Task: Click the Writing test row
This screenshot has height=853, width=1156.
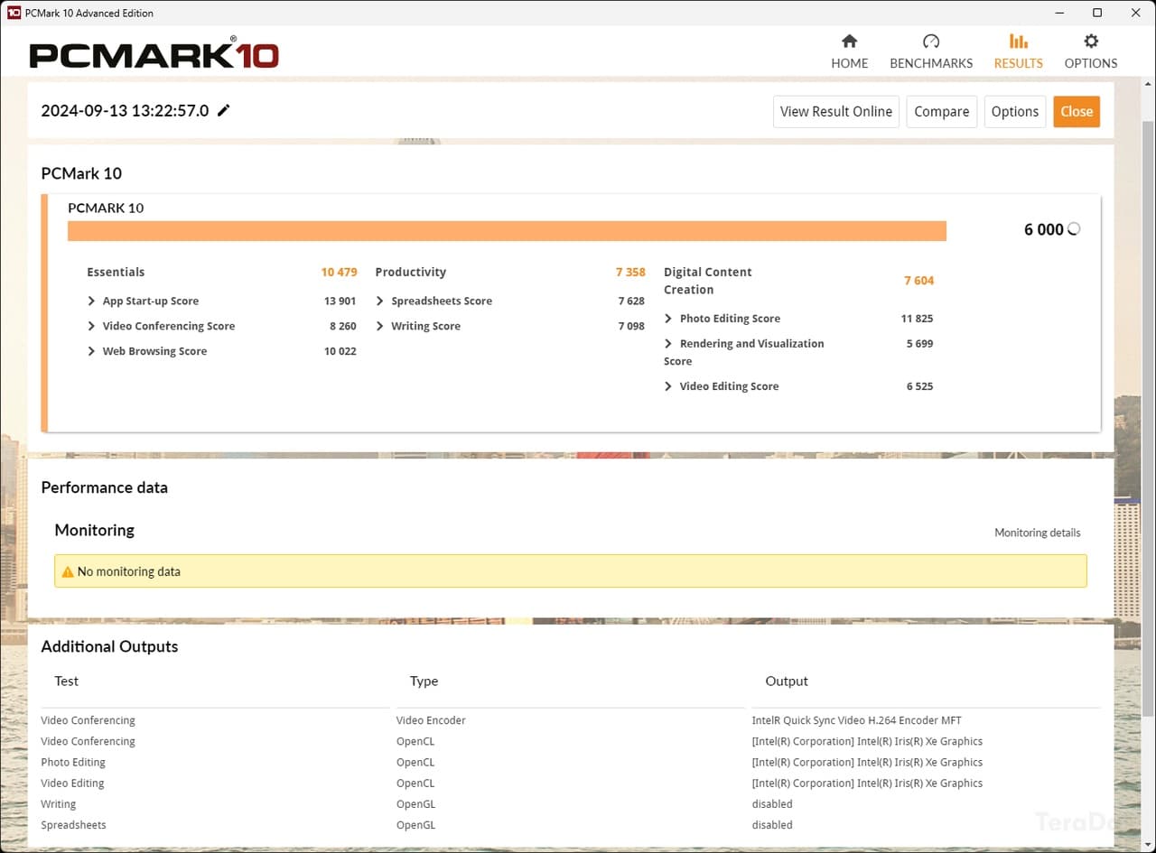Action: 59,804
